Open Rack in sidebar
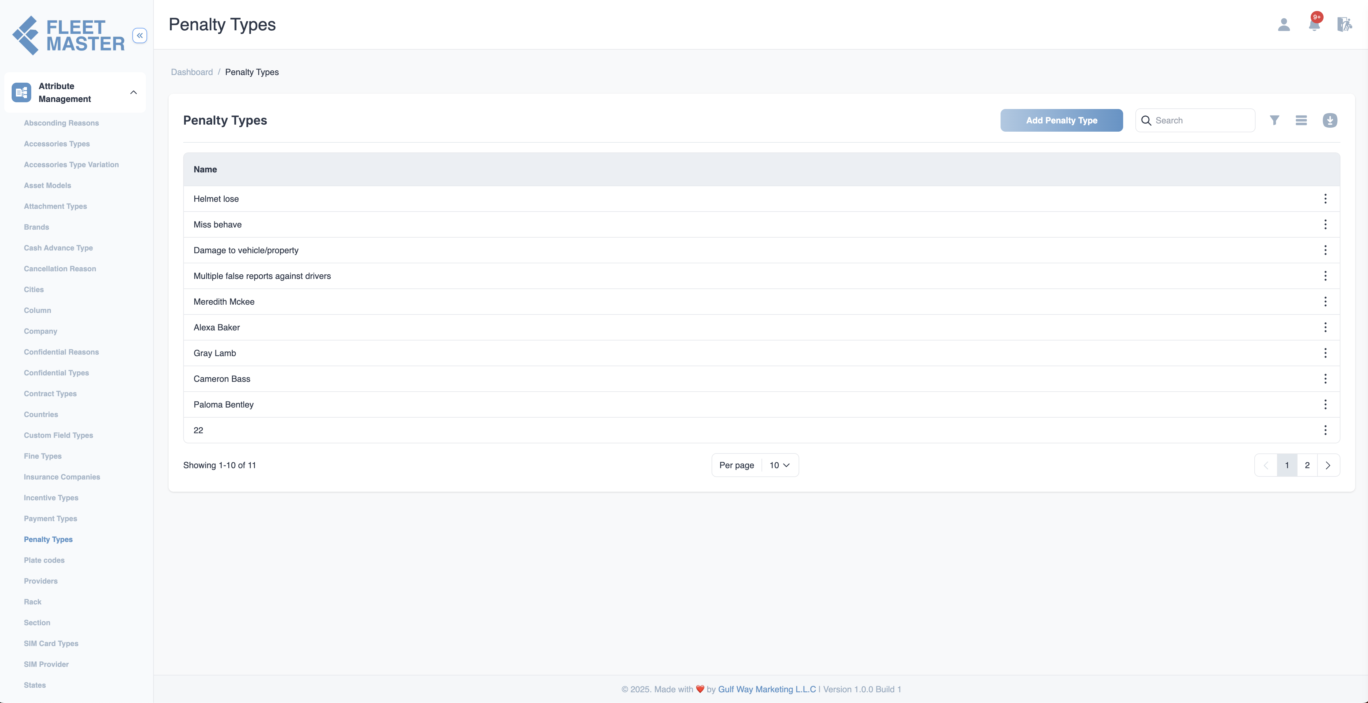This screenshot has width=1368, height=703. [x=32, y=602]
